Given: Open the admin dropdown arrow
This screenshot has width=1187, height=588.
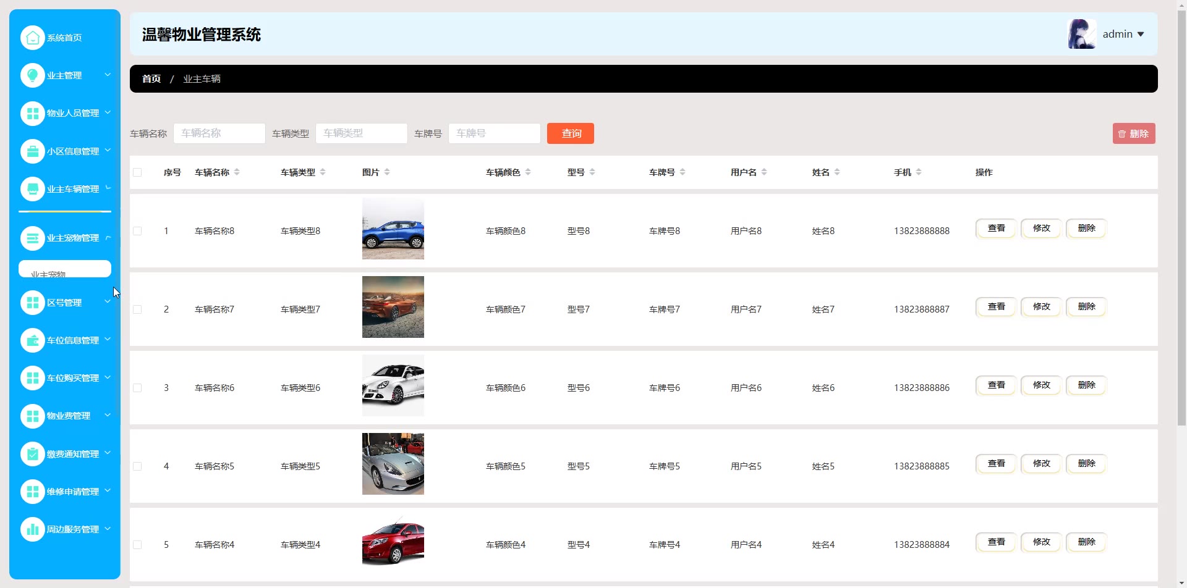Looking at the screenshot, I should (x=1141, y=35).
